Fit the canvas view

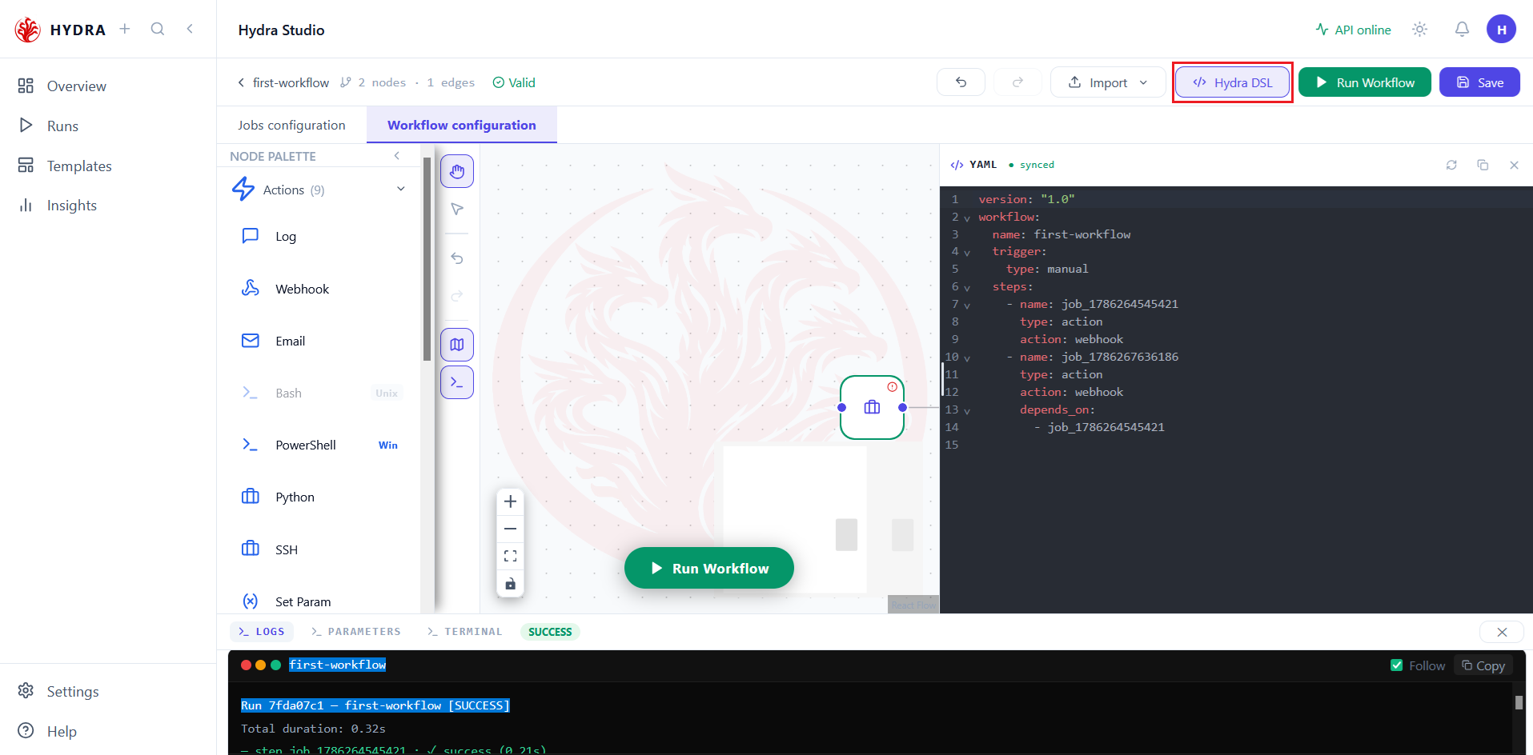(x=510, y=556)
